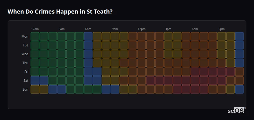
Task: Click the '6am' column header
Action: tap(88, 29)
